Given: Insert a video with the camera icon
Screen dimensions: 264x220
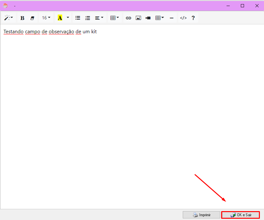Looking at the screenshot, I should click(x=148, y=18).
